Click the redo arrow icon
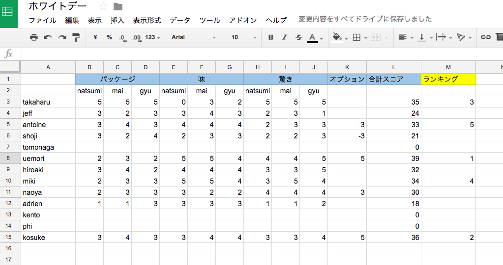Screen dimensions: 503x265 click(x=62, y=37)
